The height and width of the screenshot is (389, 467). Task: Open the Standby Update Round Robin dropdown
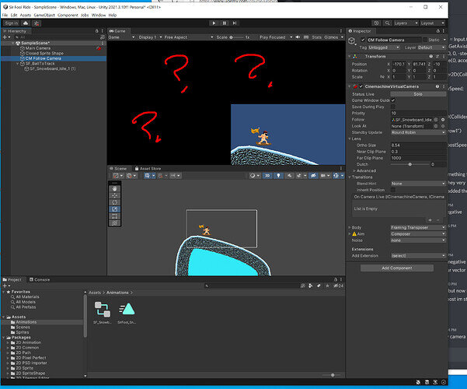(x=418, y=132)
